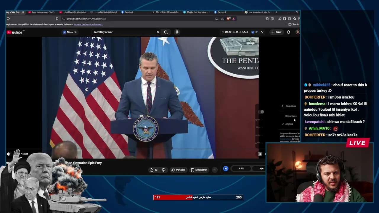
Task: Select Désactivés subtitles option
Action: [291, 116]
